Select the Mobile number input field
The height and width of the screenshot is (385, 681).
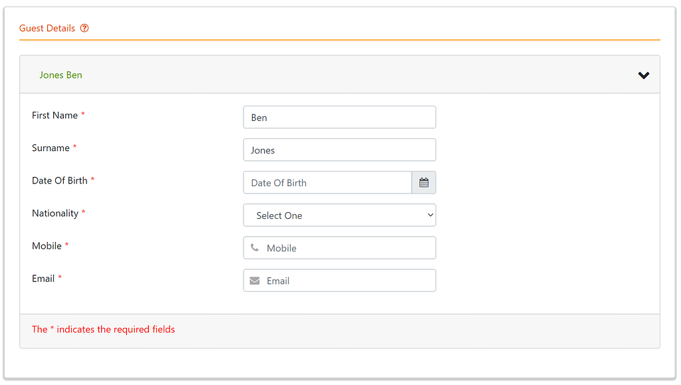(347, 248)
